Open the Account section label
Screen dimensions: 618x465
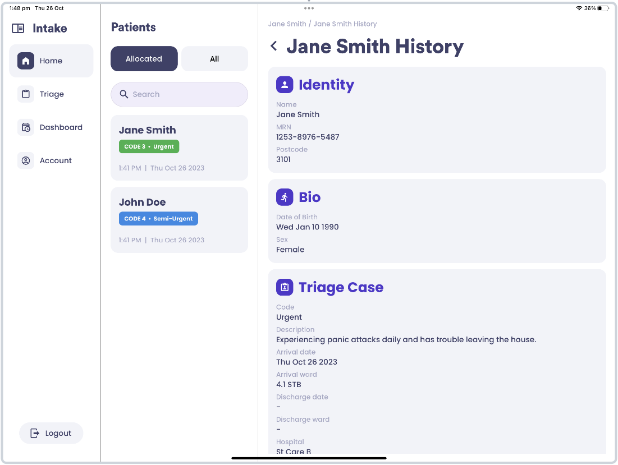point(56,160)
